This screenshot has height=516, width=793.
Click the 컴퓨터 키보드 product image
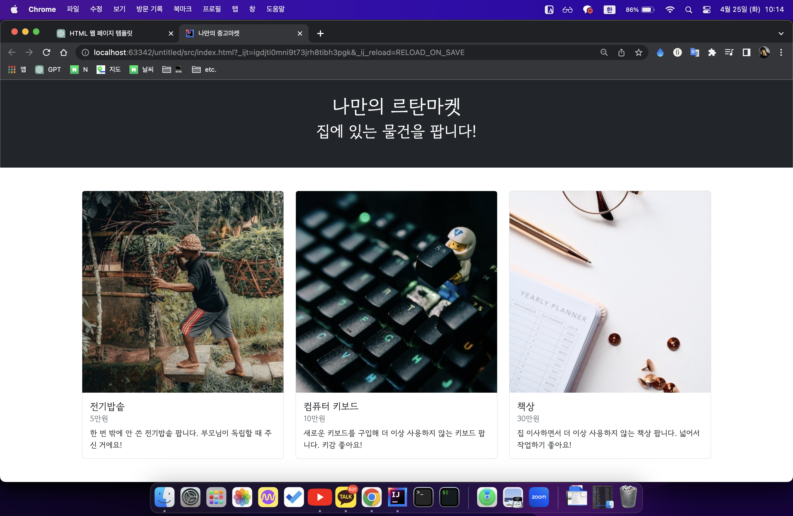point(396,292)
